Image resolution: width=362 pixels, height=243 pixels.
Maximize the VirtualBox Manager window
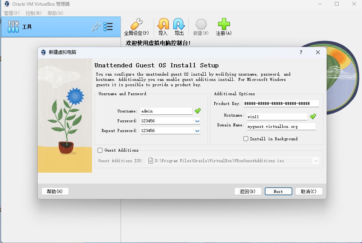tap(337, 4)
